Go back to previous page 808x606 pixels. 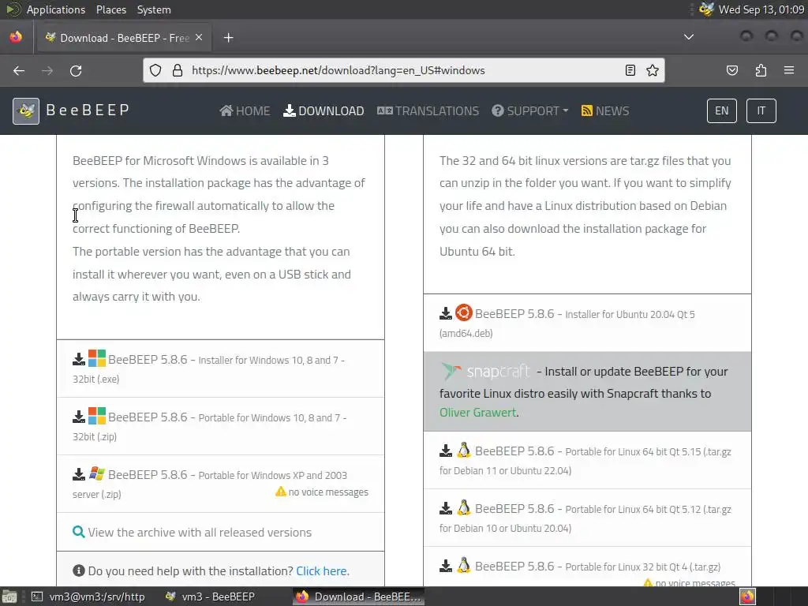[19, 70]
